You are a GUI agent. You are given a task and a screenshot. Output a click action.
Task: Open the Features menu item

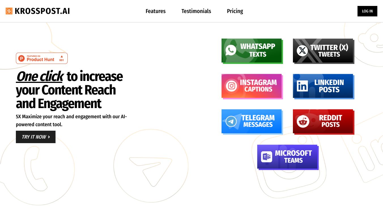pos(156,11)
